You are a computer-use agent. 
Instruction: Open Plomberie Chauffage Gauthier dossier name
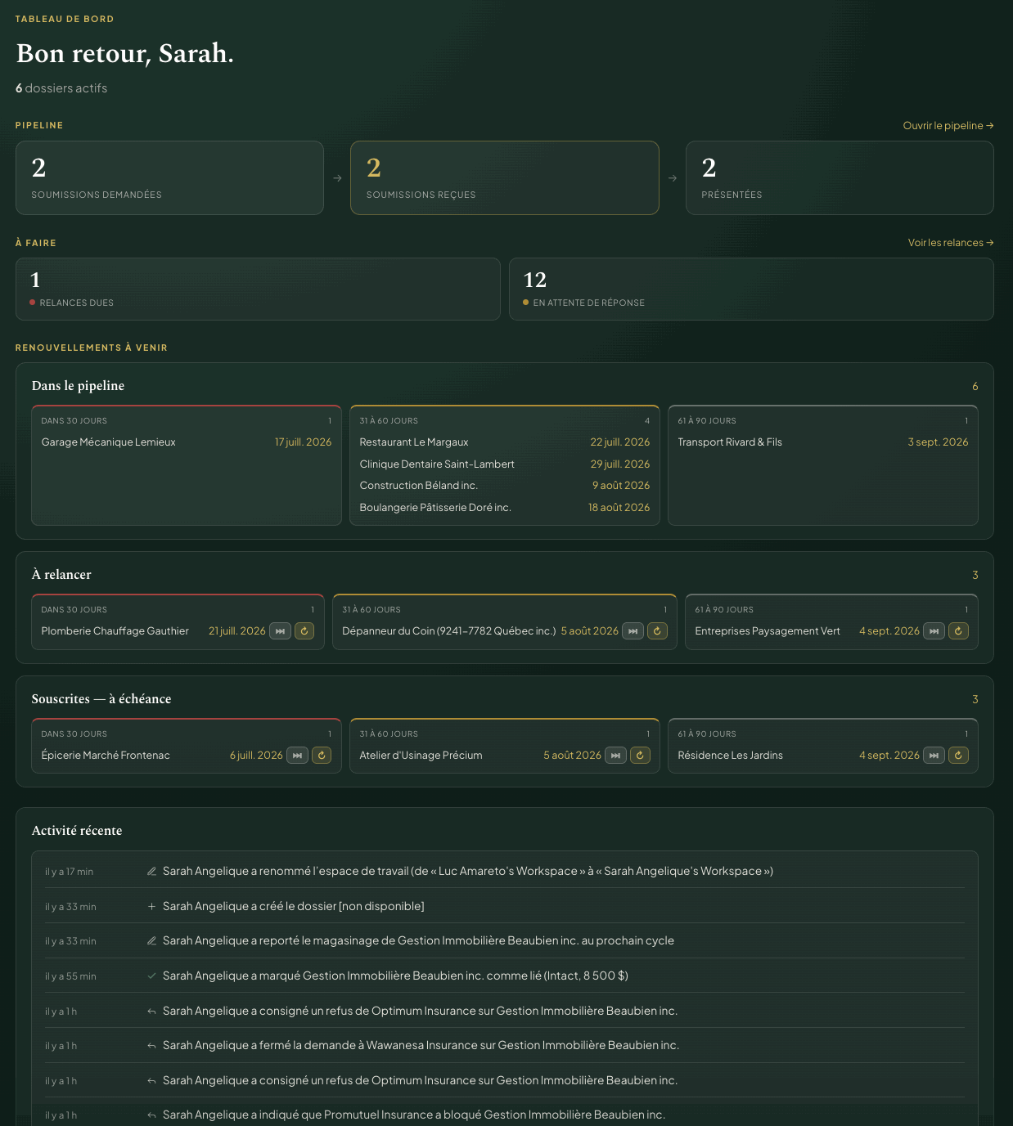(115, 631)
